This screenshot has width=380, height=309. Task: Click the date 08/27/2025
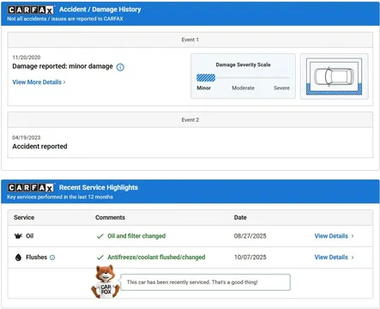(250, 236)
